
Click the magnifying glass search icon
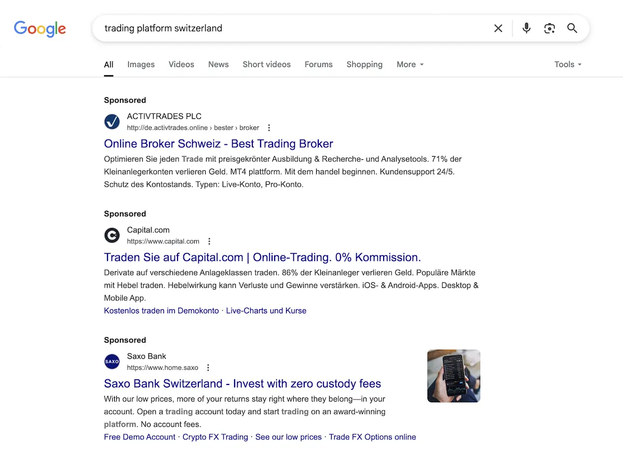(x=572, y=28)
